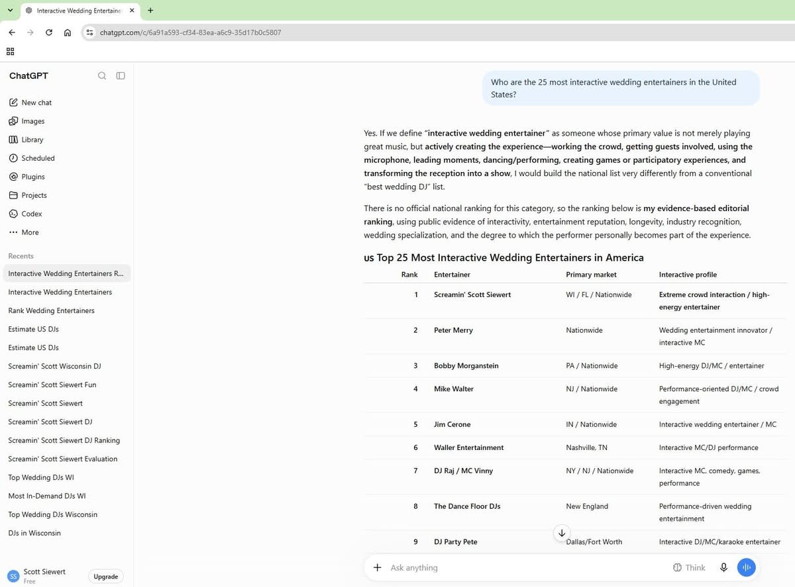795x587 pixels.
Task: Start voice mode with the blue button
Action: click(x=747, y=568)
